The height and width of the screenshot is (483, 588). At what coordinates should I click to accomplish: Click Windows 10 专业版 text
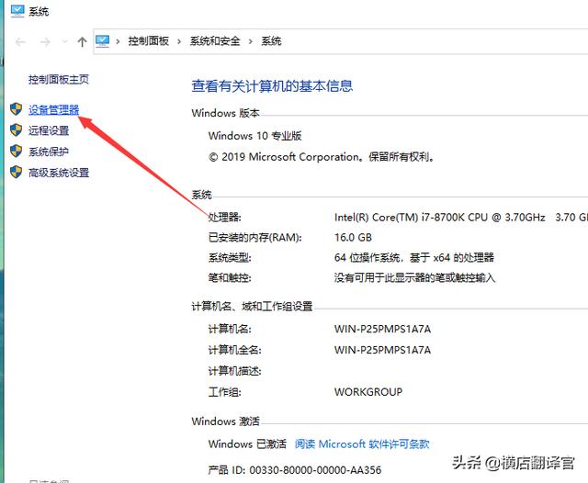click(x=255, y=136)
